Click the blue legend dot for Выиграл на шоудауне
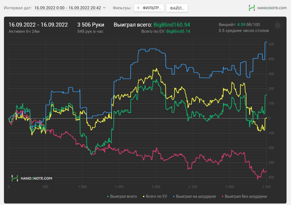 pyautogui.click(x=174, y=196)
